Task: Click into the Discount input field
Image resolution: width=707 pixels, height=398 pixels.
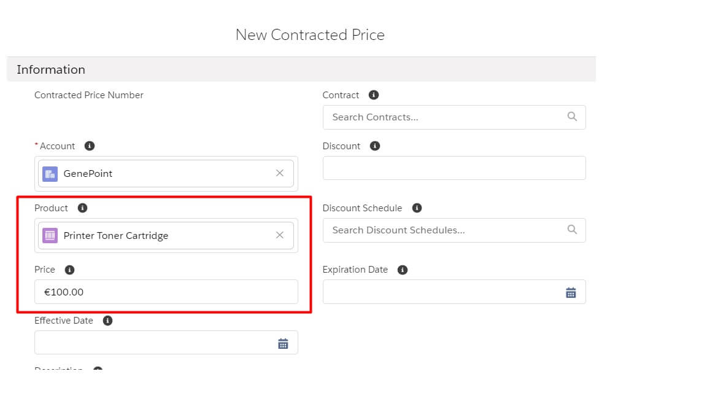Action: click(x=454, y=168)
